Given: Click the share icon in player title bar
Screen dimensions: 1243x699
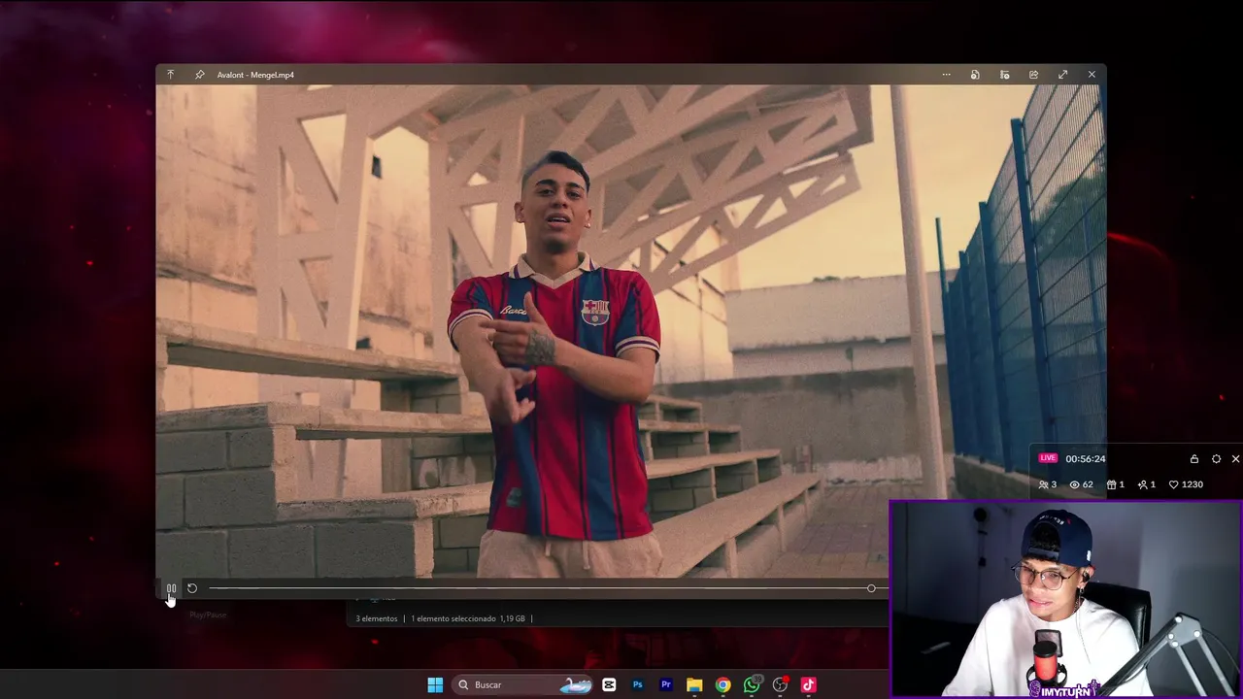Looking at the screenshot, I should pos(1033,75).
